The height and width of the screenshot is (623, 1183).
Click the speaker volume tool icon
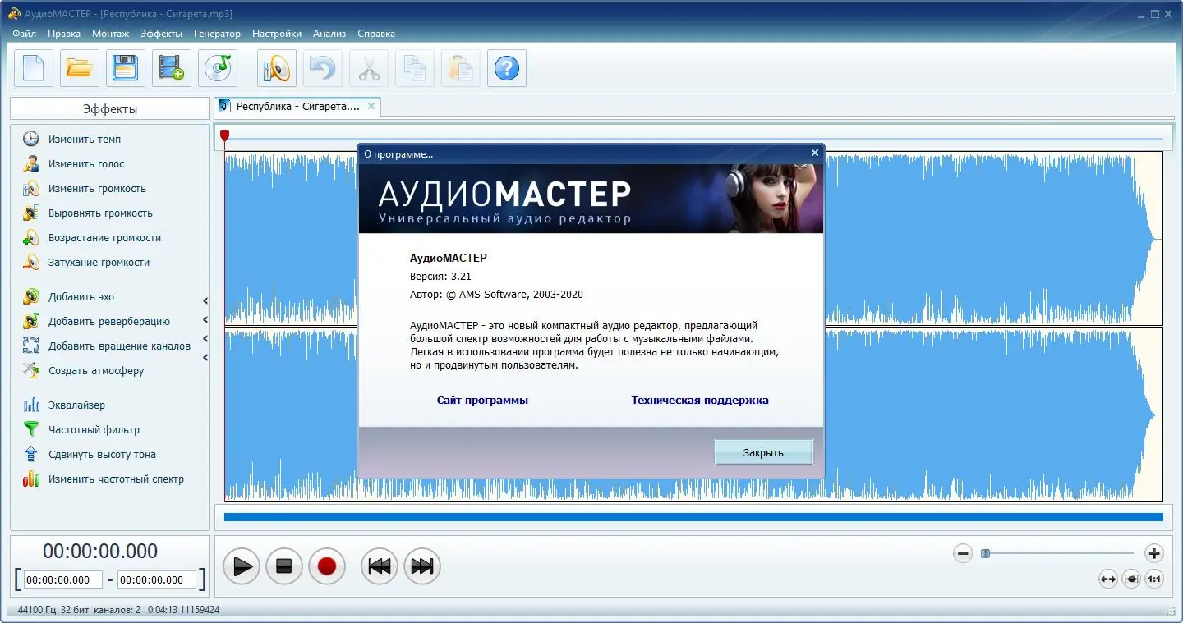tap(276, 68)
